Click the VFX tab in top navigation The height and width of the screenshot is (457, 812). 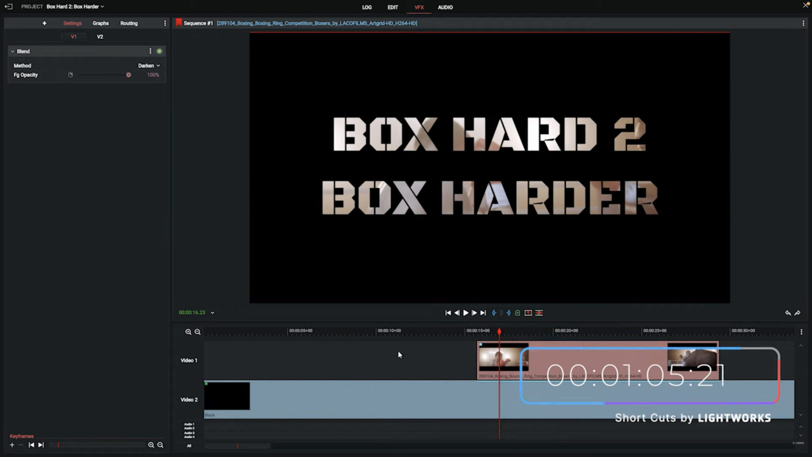pyautogui.click(x=419, y=7)
